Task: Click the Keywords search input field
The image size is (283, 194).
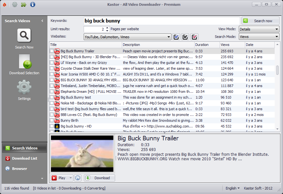Action: tap(161, 21)
